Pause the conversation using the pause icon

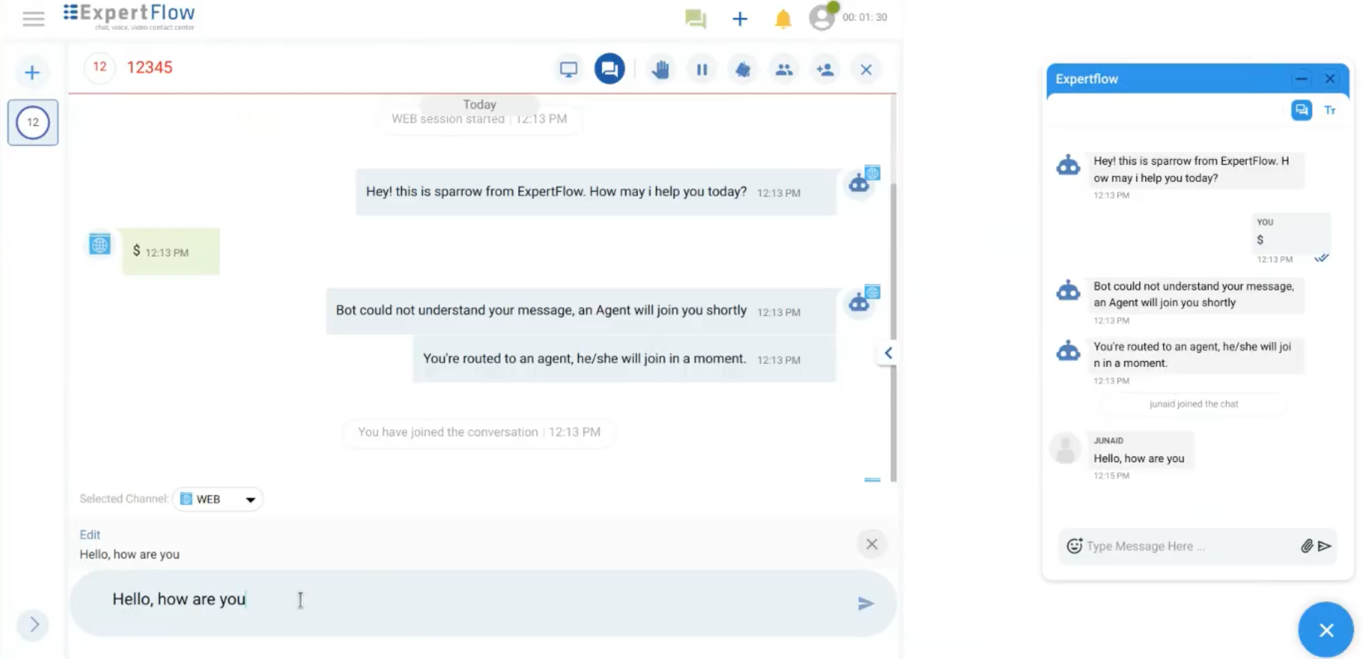tap(701, 69)
